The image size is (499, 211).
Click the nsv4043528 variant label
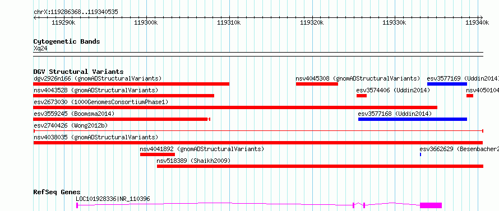coord(96,90)
